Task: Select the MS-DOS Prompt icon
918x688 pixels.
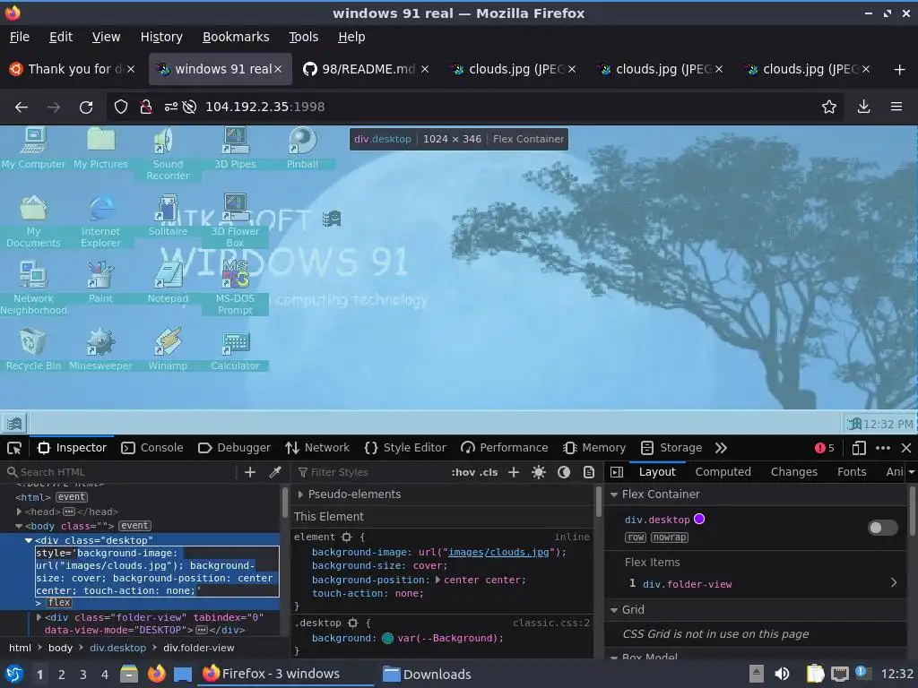Action: tap(235, 288)
